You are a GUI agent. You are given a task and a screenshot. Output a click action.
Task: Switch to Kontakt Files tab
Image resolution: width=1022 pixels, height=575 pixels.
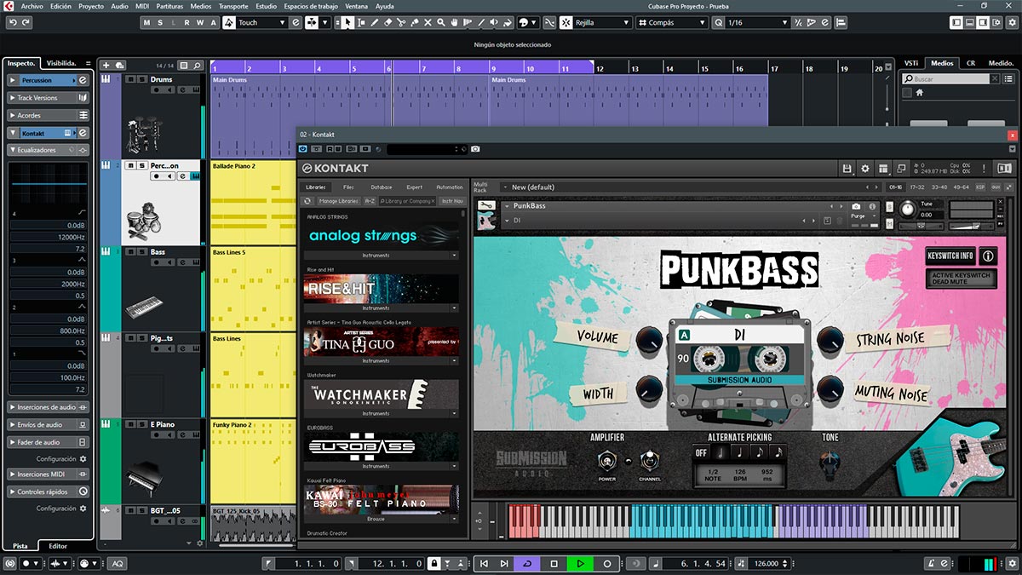click(348, 187)
